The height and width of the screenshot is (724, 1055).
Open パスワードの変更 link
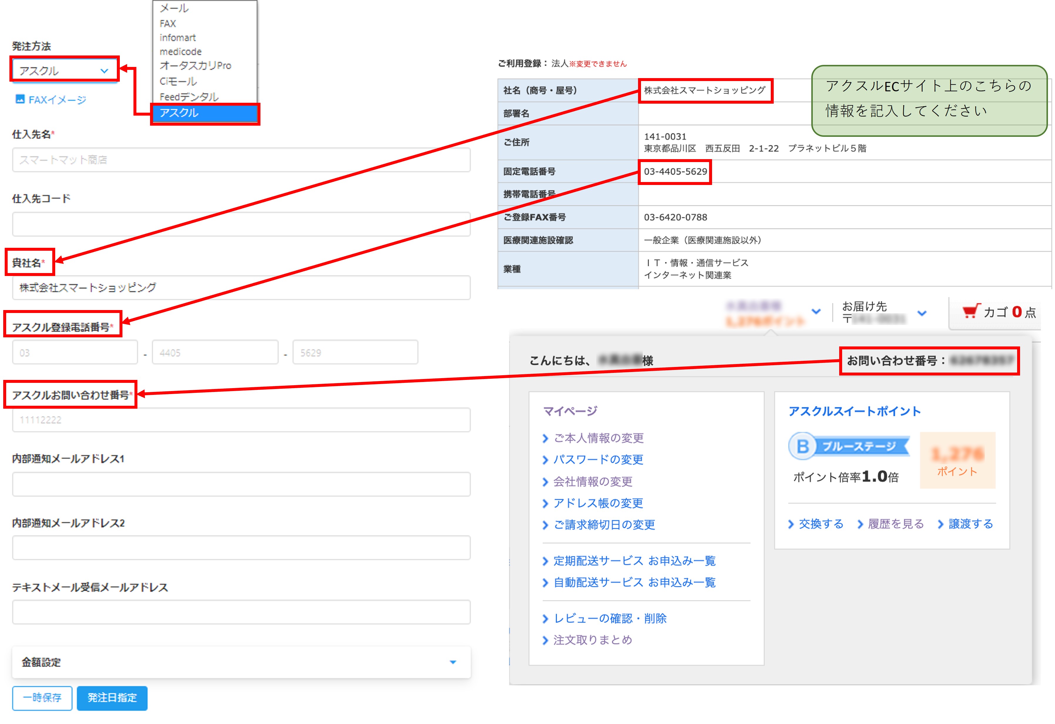(x=598, y=459)
